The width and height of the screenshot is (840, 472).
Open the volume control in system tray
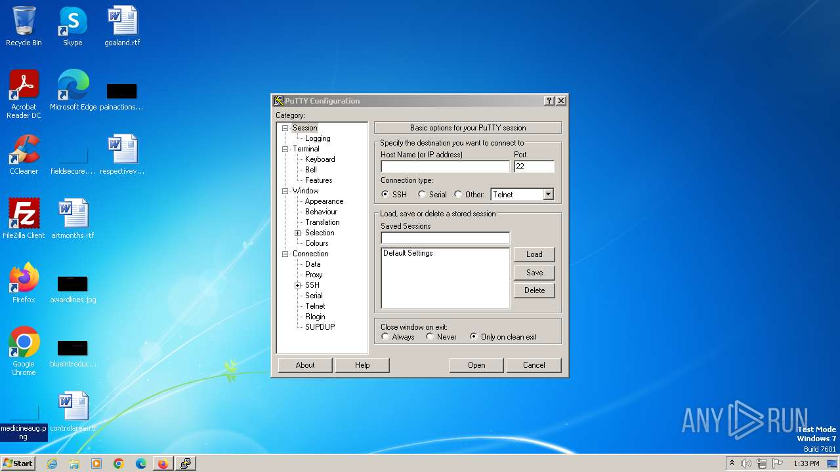click(x=746, y=463)
